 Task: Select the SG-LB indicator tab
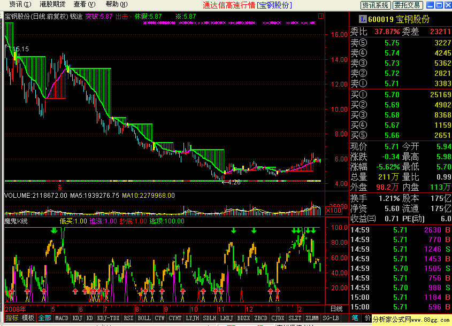(331, 318)
